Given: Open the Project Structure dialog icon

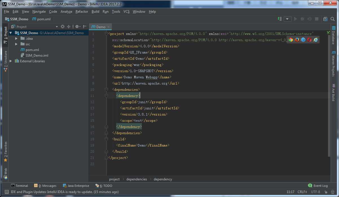Looking at the screenshot, I should 325,19.
